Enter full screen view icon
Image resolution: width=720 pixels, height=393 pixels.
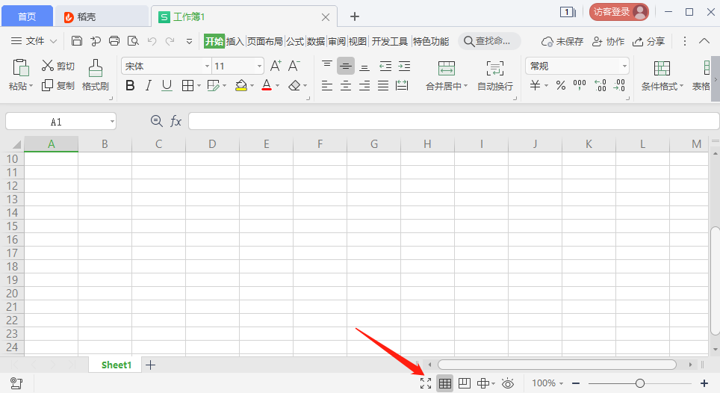[426, 383]
